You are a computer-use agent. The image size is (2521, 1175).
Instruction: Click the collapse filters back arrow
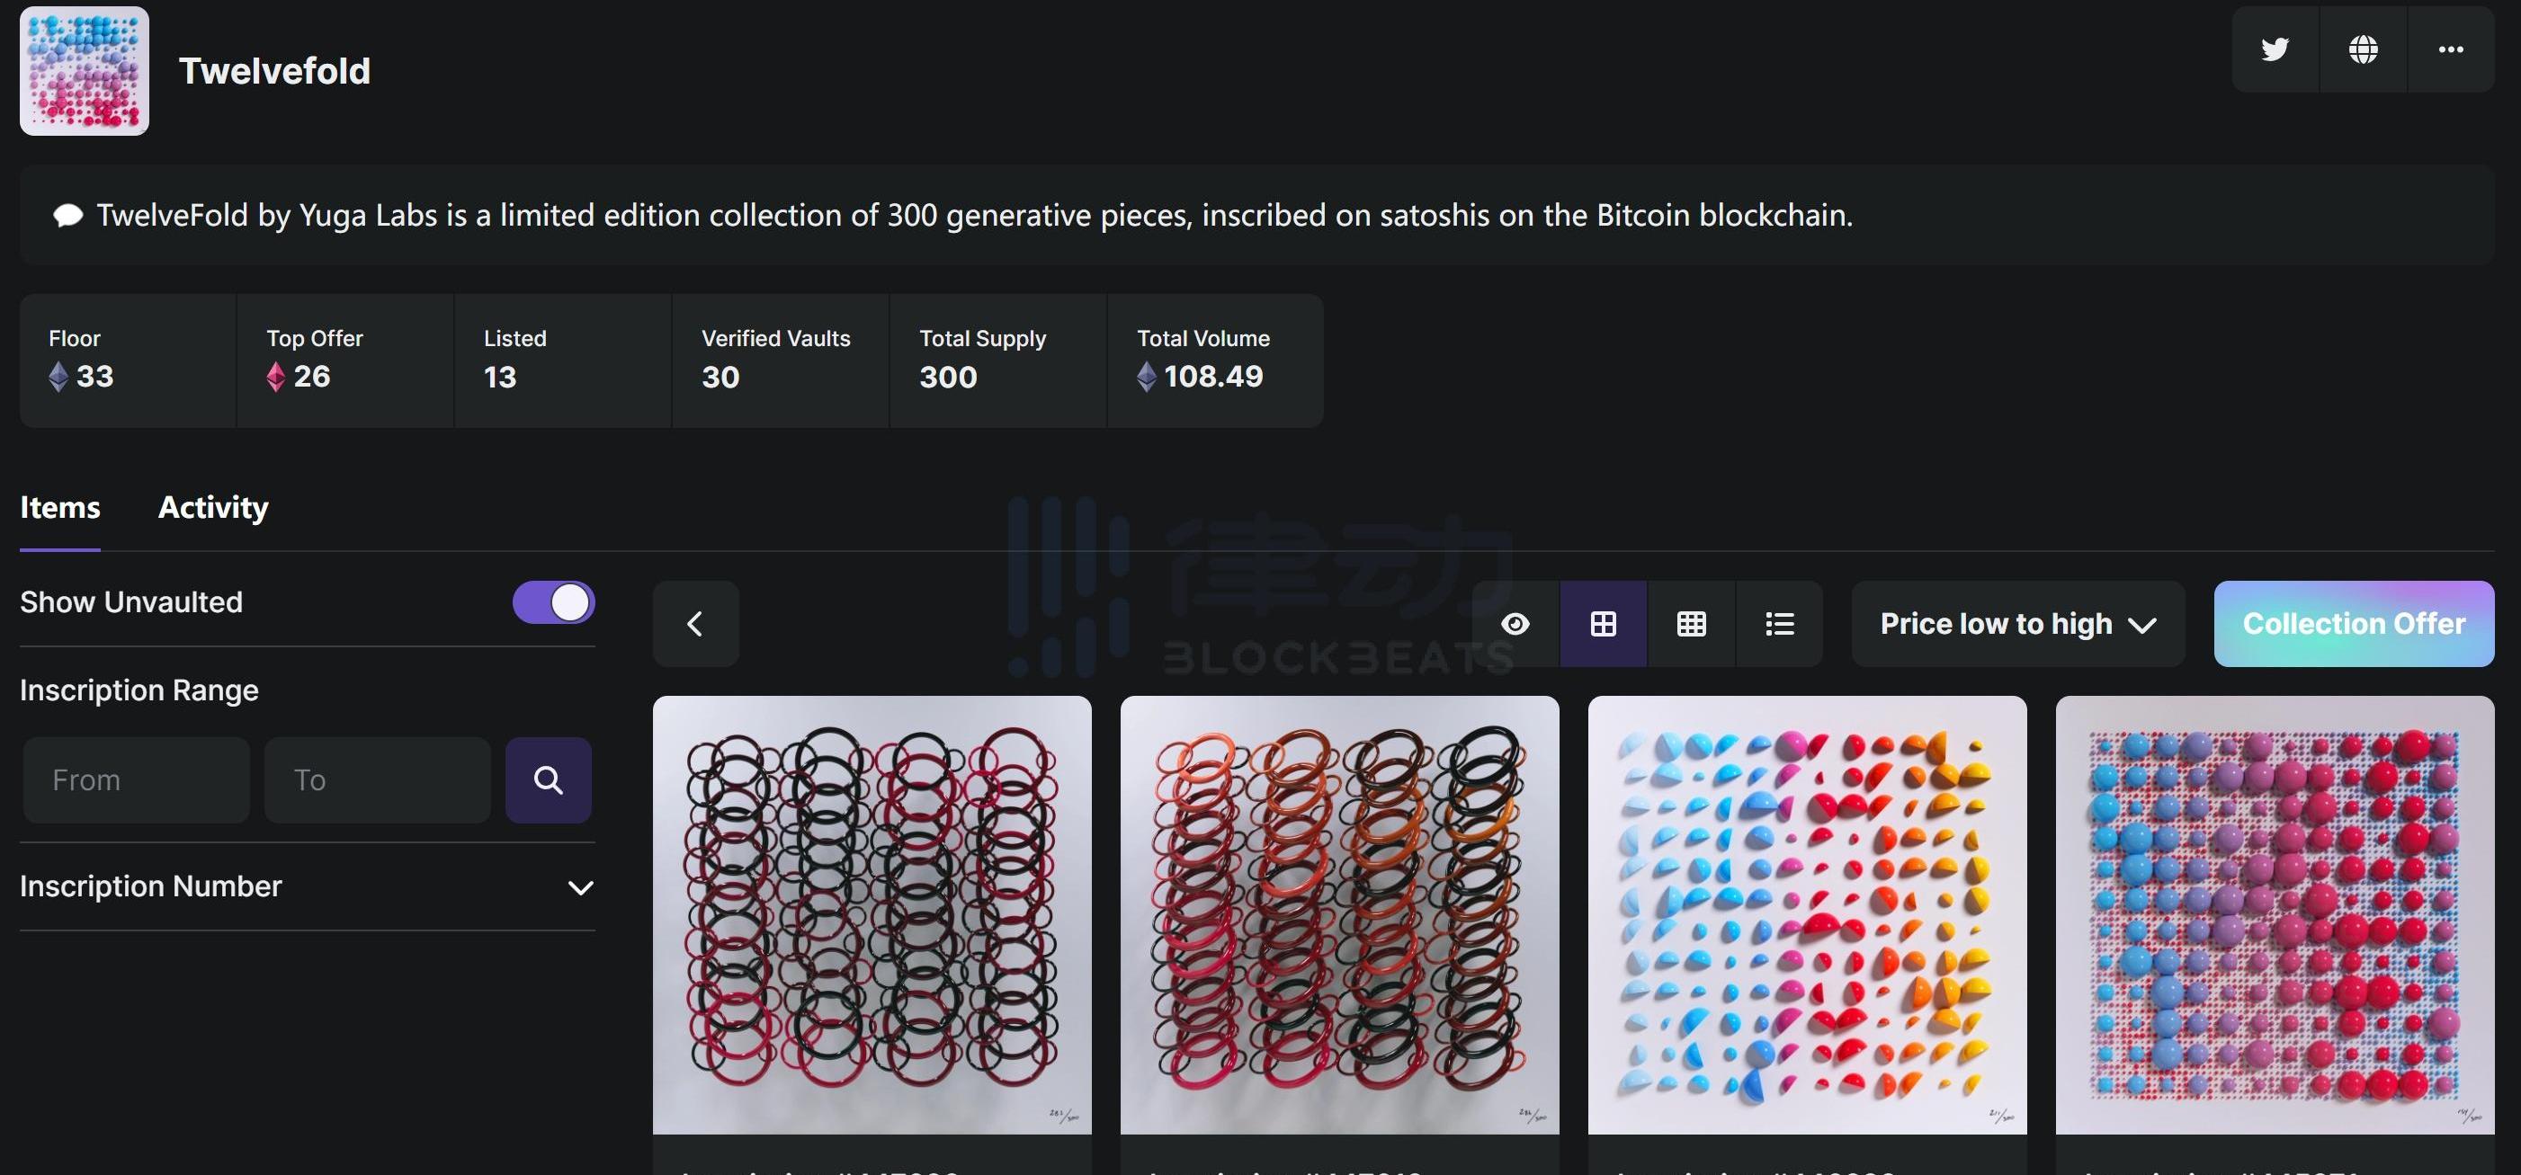pos(695,624)
